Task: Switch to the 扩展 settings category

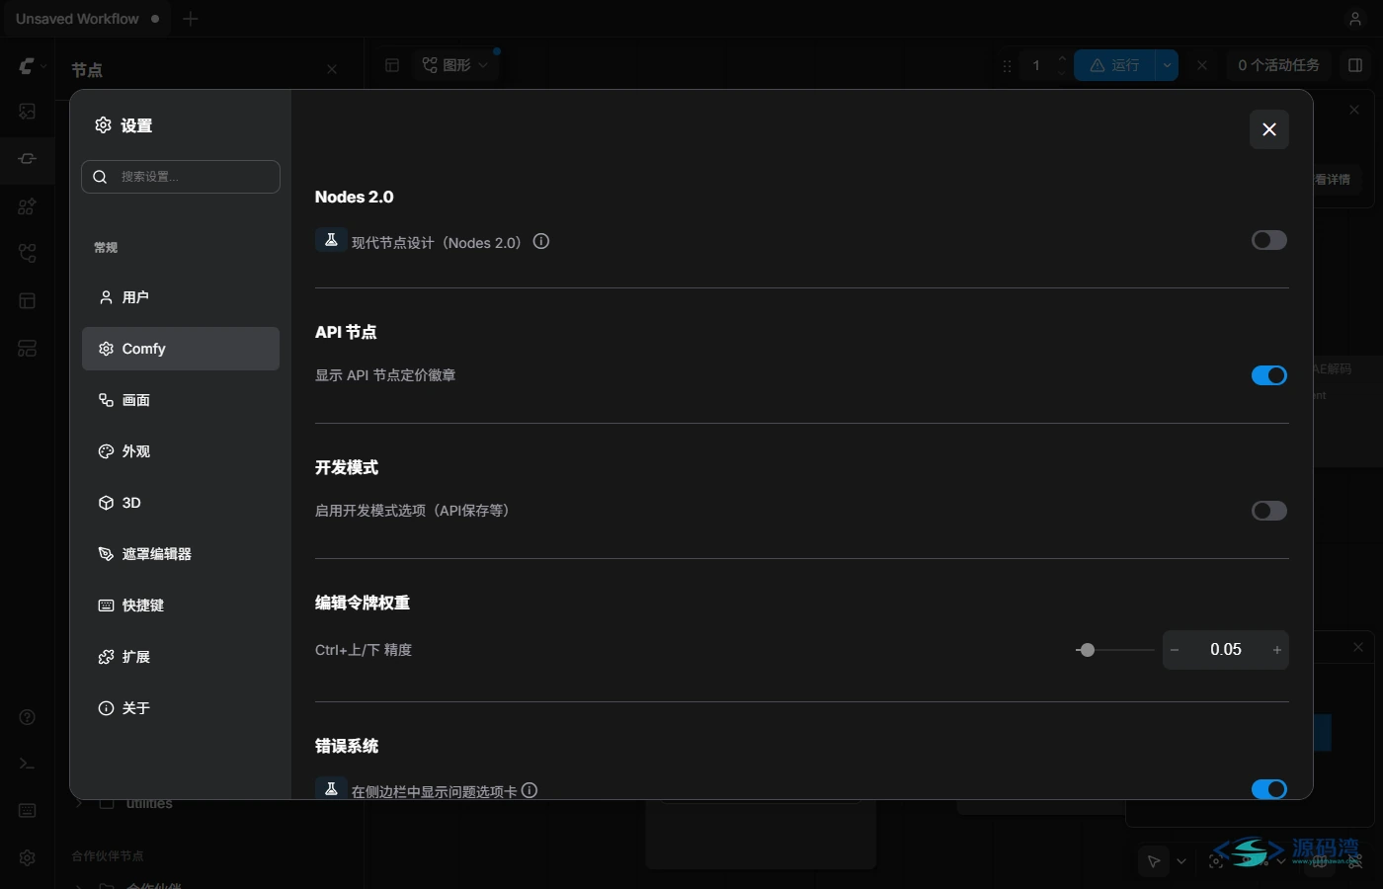Action: (x=181, y=657)
